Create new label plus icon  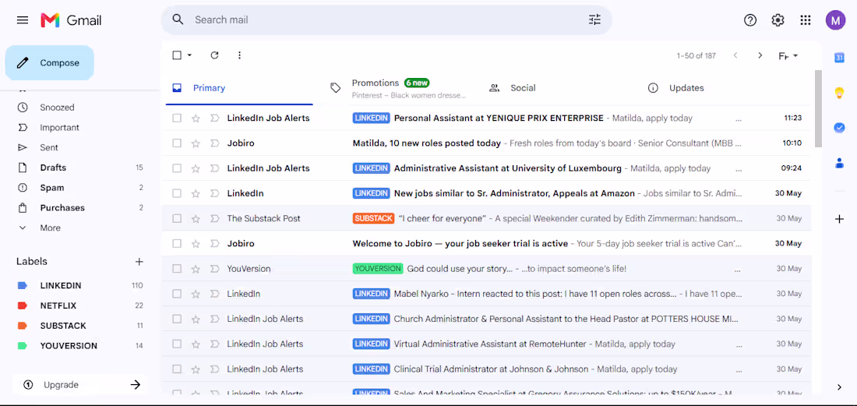[139, 262]
